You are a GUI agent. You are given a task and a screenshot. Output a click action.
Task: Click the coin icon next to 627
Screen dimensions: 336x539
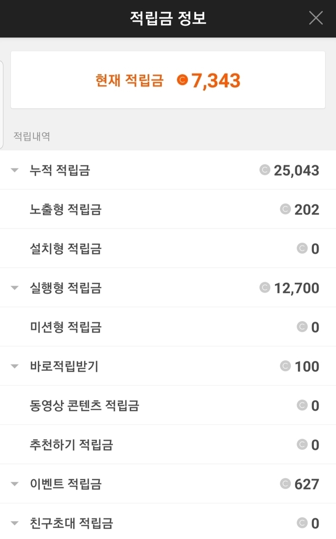tap(285, 484)
